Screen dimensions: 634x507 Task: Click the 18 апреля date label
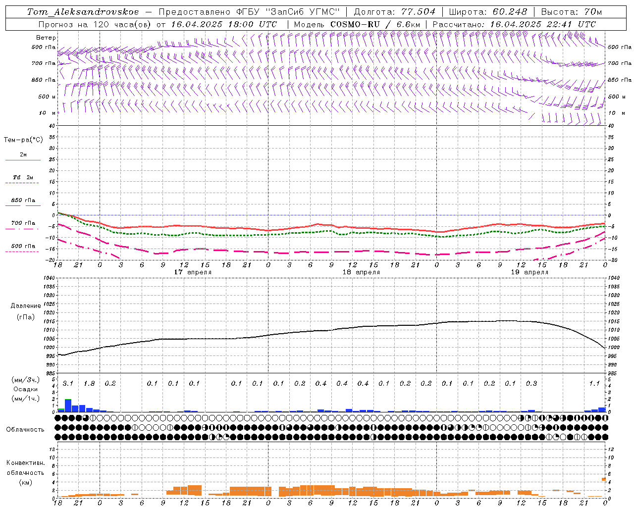361,272
